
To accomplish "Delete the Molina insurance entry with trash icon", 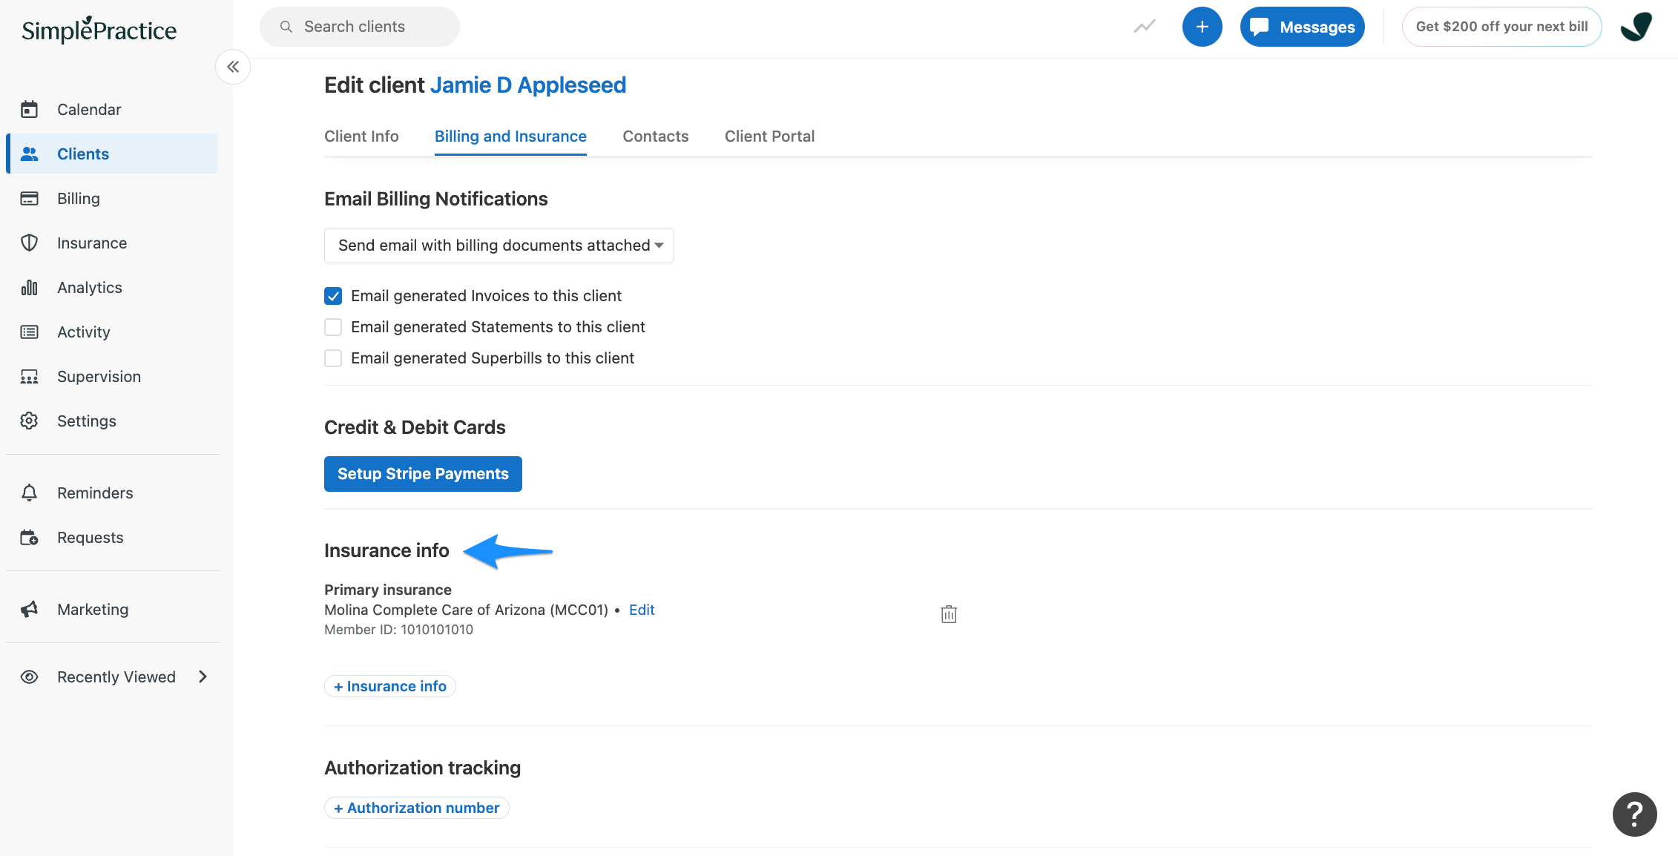I will pos(947,614).
